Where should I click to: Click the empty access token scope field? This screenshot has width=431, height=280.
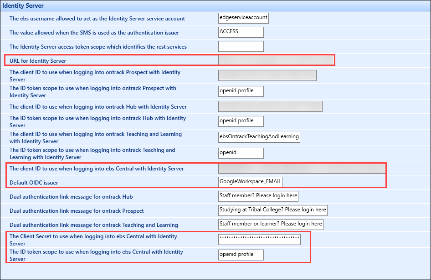click(241, 46)
